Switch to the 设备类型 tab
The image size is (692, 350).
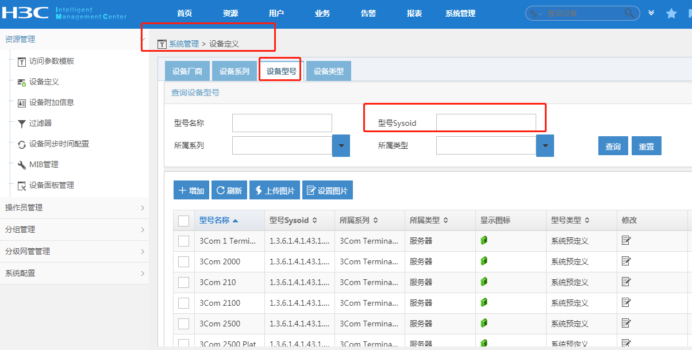tap(329, 71)
